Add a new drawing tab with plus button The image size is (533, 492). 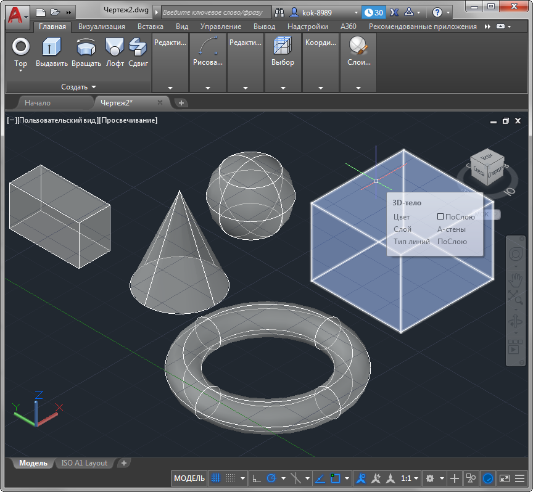click(181, 103)
